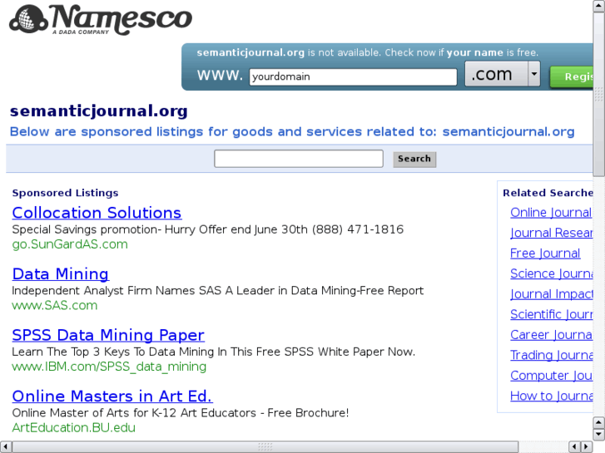
Task: Open the .com domain extension dropdown
Action: point(503,74)
